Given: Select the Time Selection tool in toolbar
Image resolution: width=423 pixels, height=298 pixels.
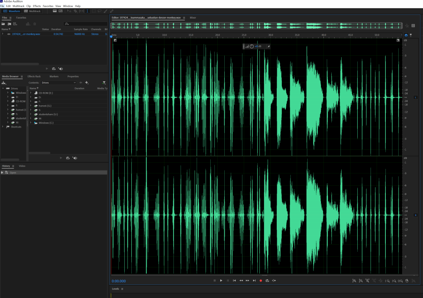Looking at the screenshot, I should tap(87, 11).
